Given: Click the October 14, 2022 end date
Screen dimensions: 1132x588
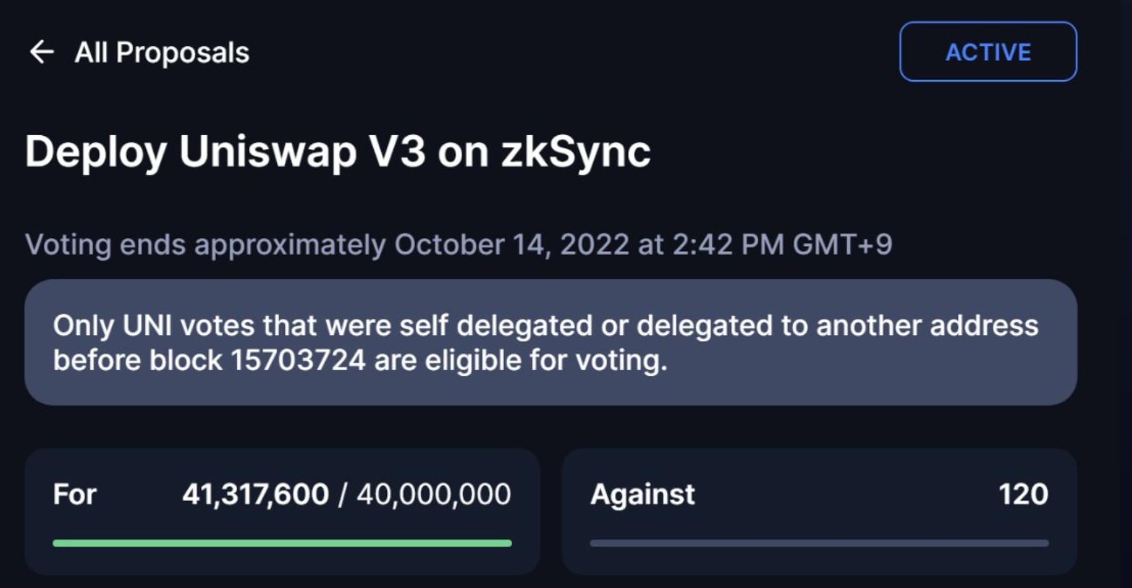Looking at the screenshot, I should 512,244.
